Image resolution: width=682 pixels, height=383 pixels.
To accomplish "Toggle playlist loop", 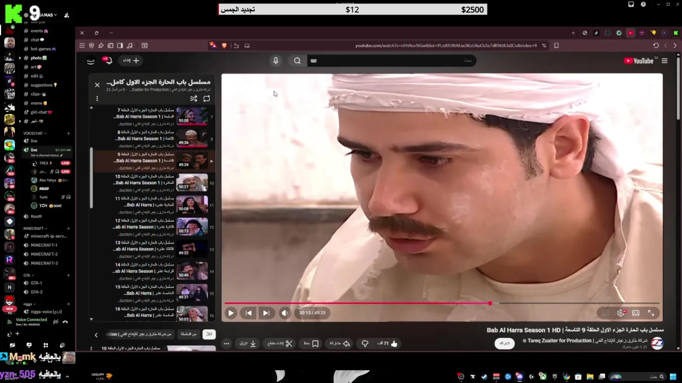I will (x=207, y=98).
